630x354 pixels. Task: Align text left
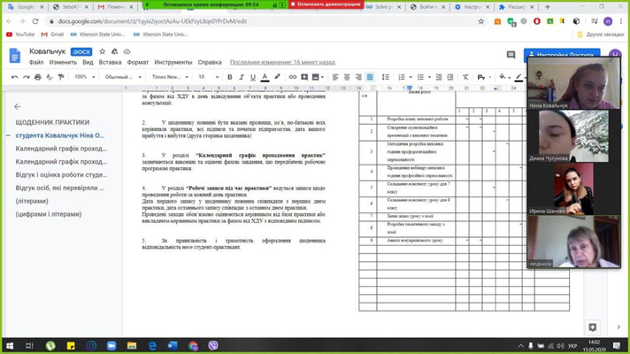click(x=335, y=77)
